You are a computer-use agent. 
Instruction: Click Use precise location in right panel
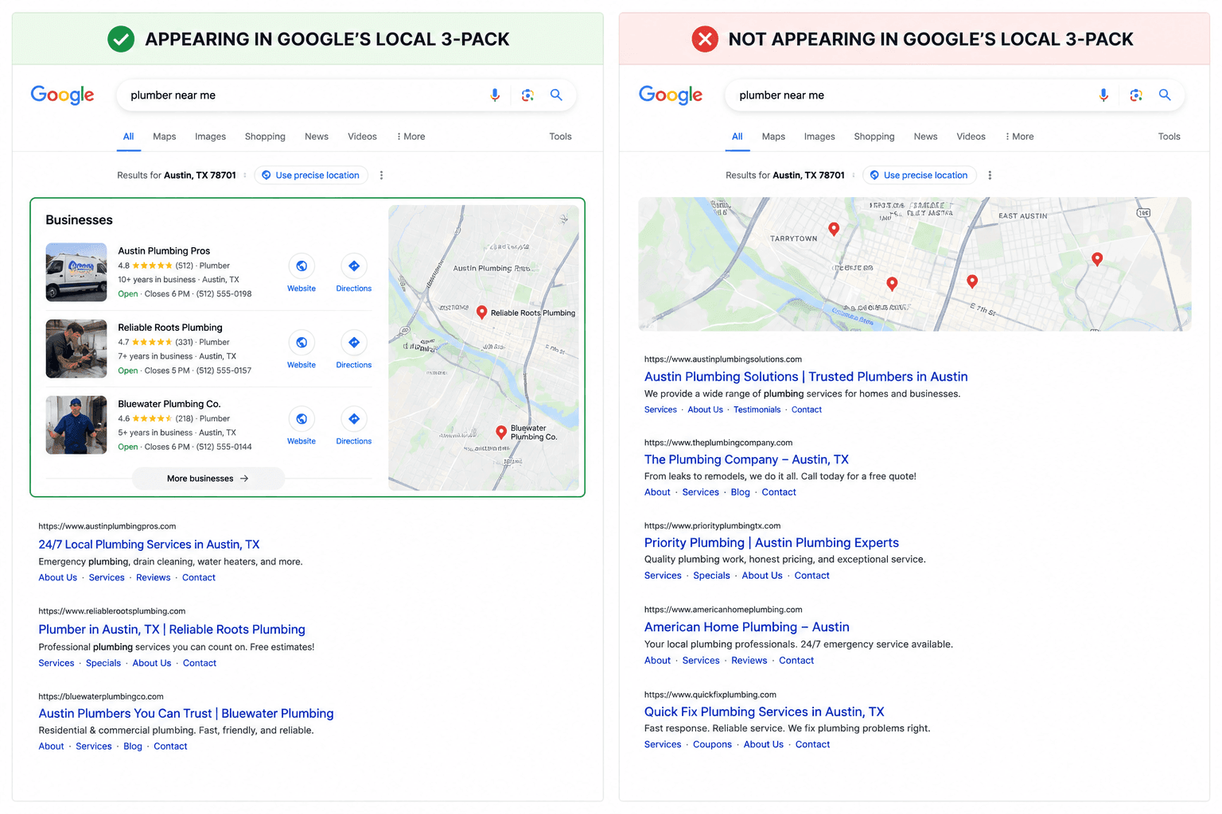[x=920, y=176]
